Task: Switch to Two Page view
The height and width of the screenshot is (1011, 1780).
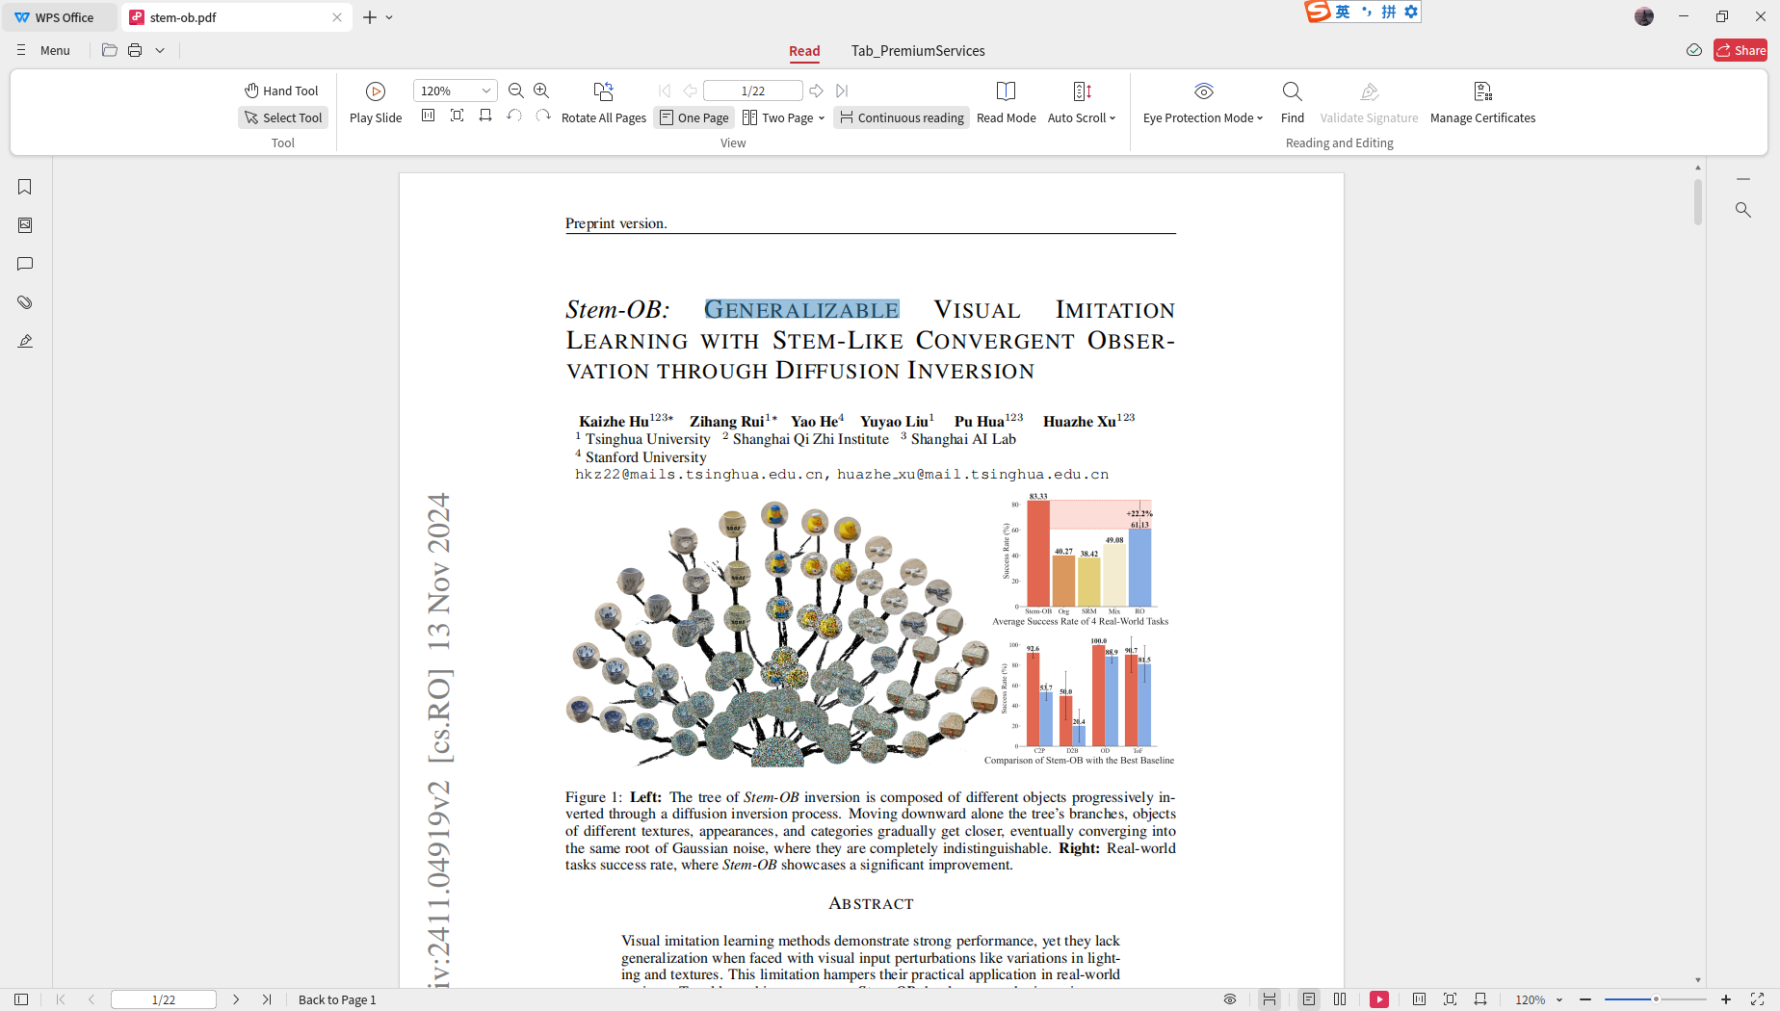Action: pyautogui.click(x=778, y=117)
